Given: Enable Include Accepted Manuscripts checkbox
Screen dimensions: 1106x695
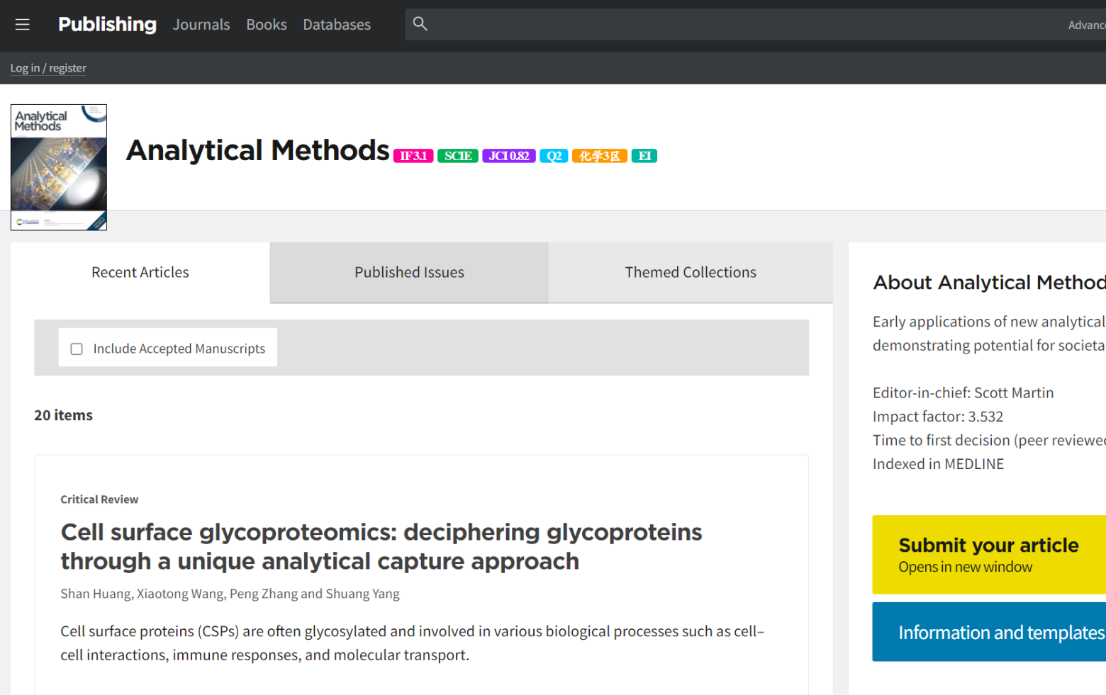Looking at the screenshot, I should pyautogui.click(x=77, y=349).
